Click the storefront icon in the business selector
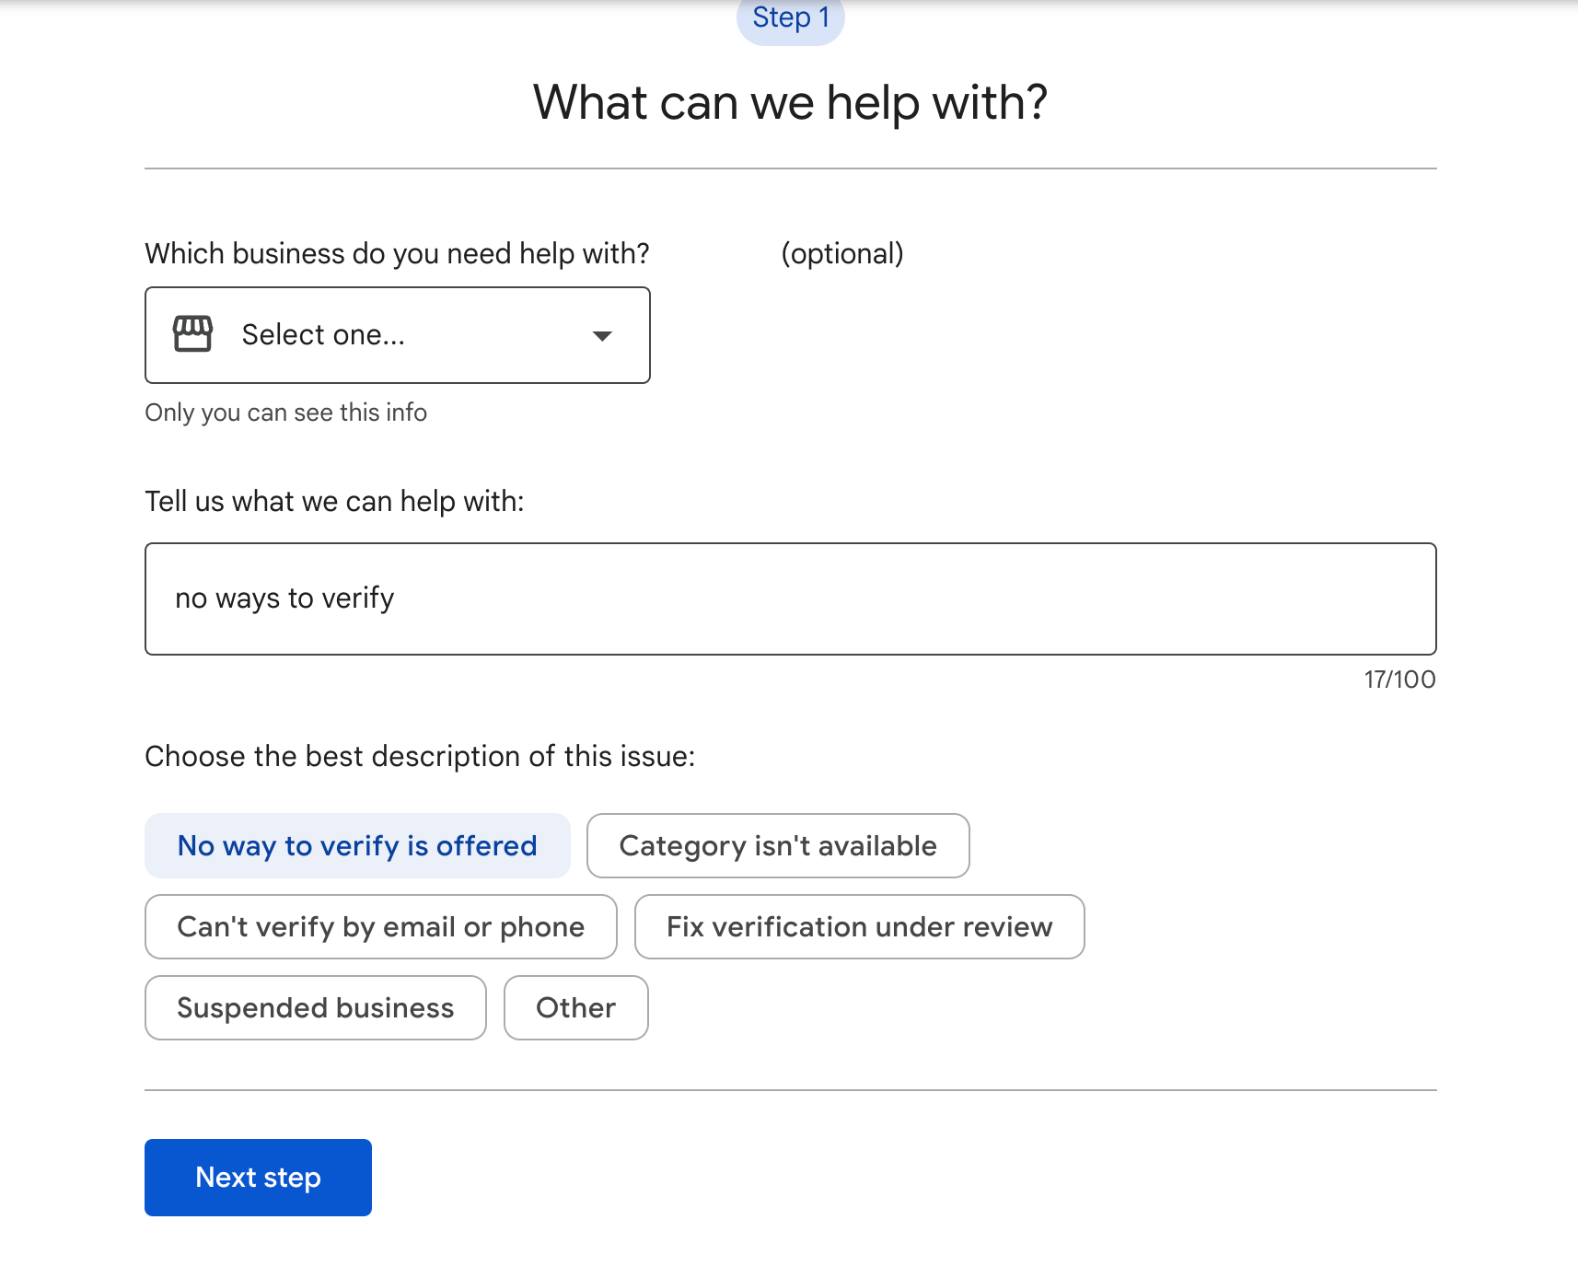This screenshot has height=1278, width=1578. [x=191, y=334]
